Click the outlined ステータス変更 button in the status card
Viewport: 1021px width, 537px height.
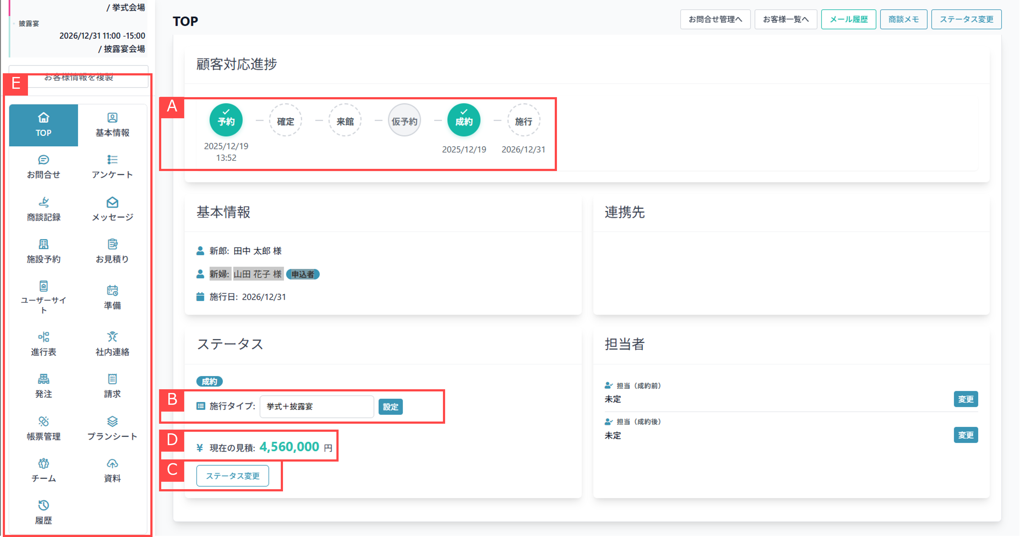[x=233, y=475]
